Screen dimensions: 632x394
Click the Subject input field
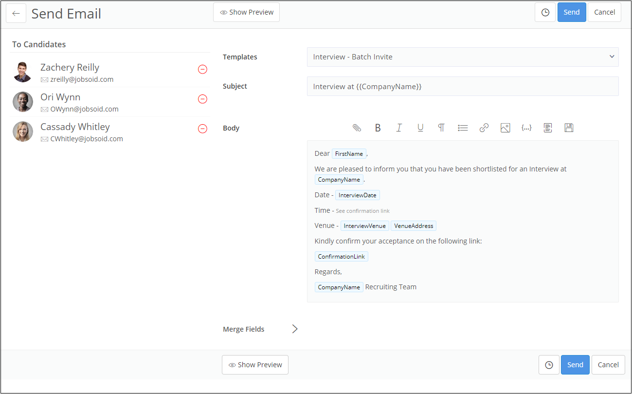(462, 86)
